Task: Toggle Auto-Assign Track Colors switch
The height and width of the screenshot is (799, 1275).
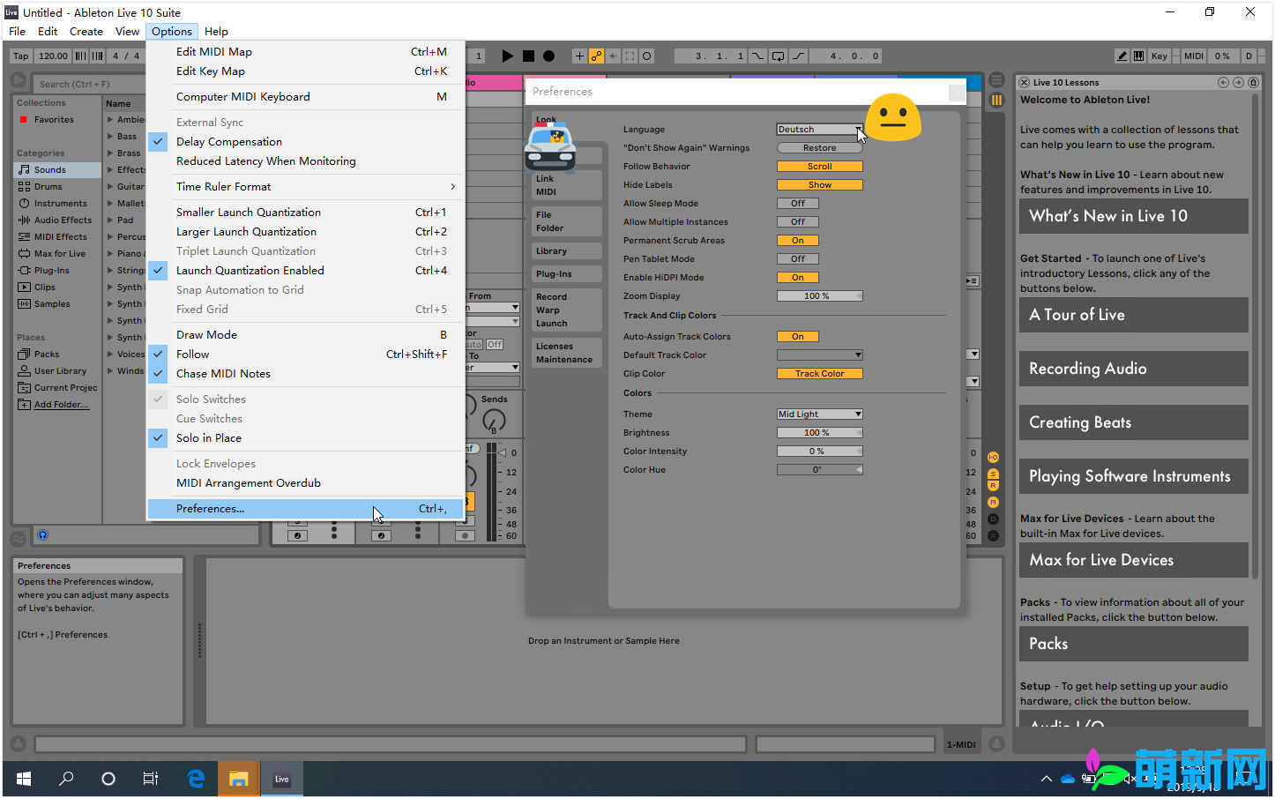Action: [x=797, y=336]
